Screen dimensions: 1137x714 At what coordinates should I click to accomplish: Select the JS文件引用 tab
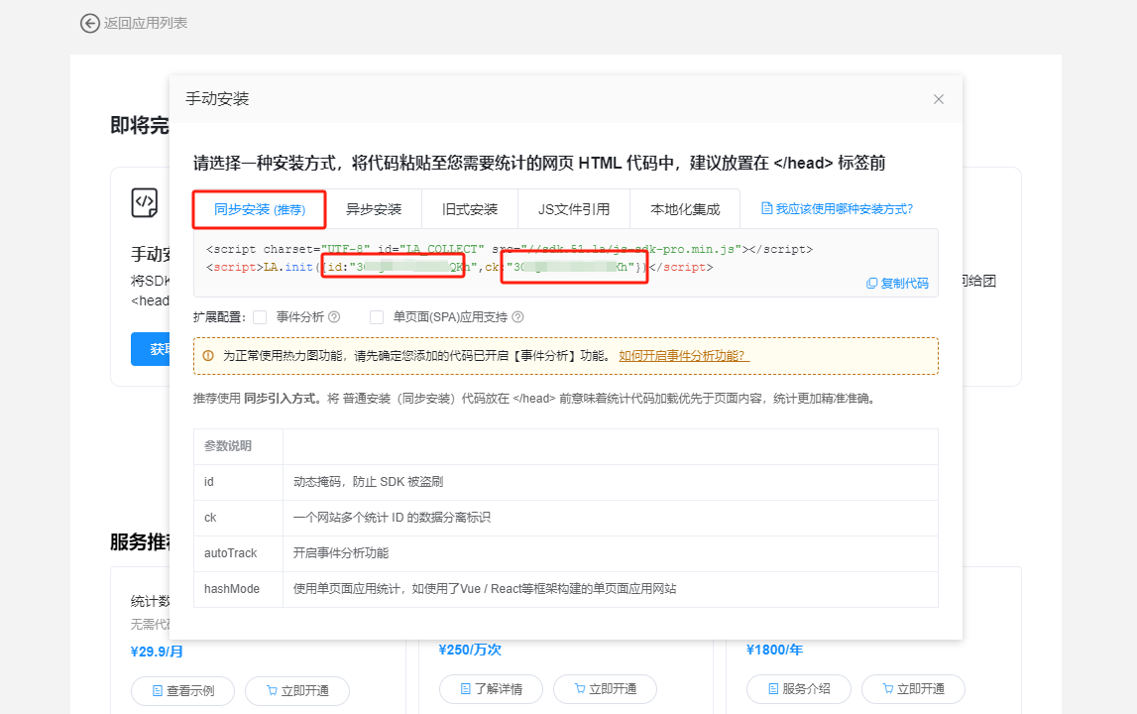pos(574,209)
